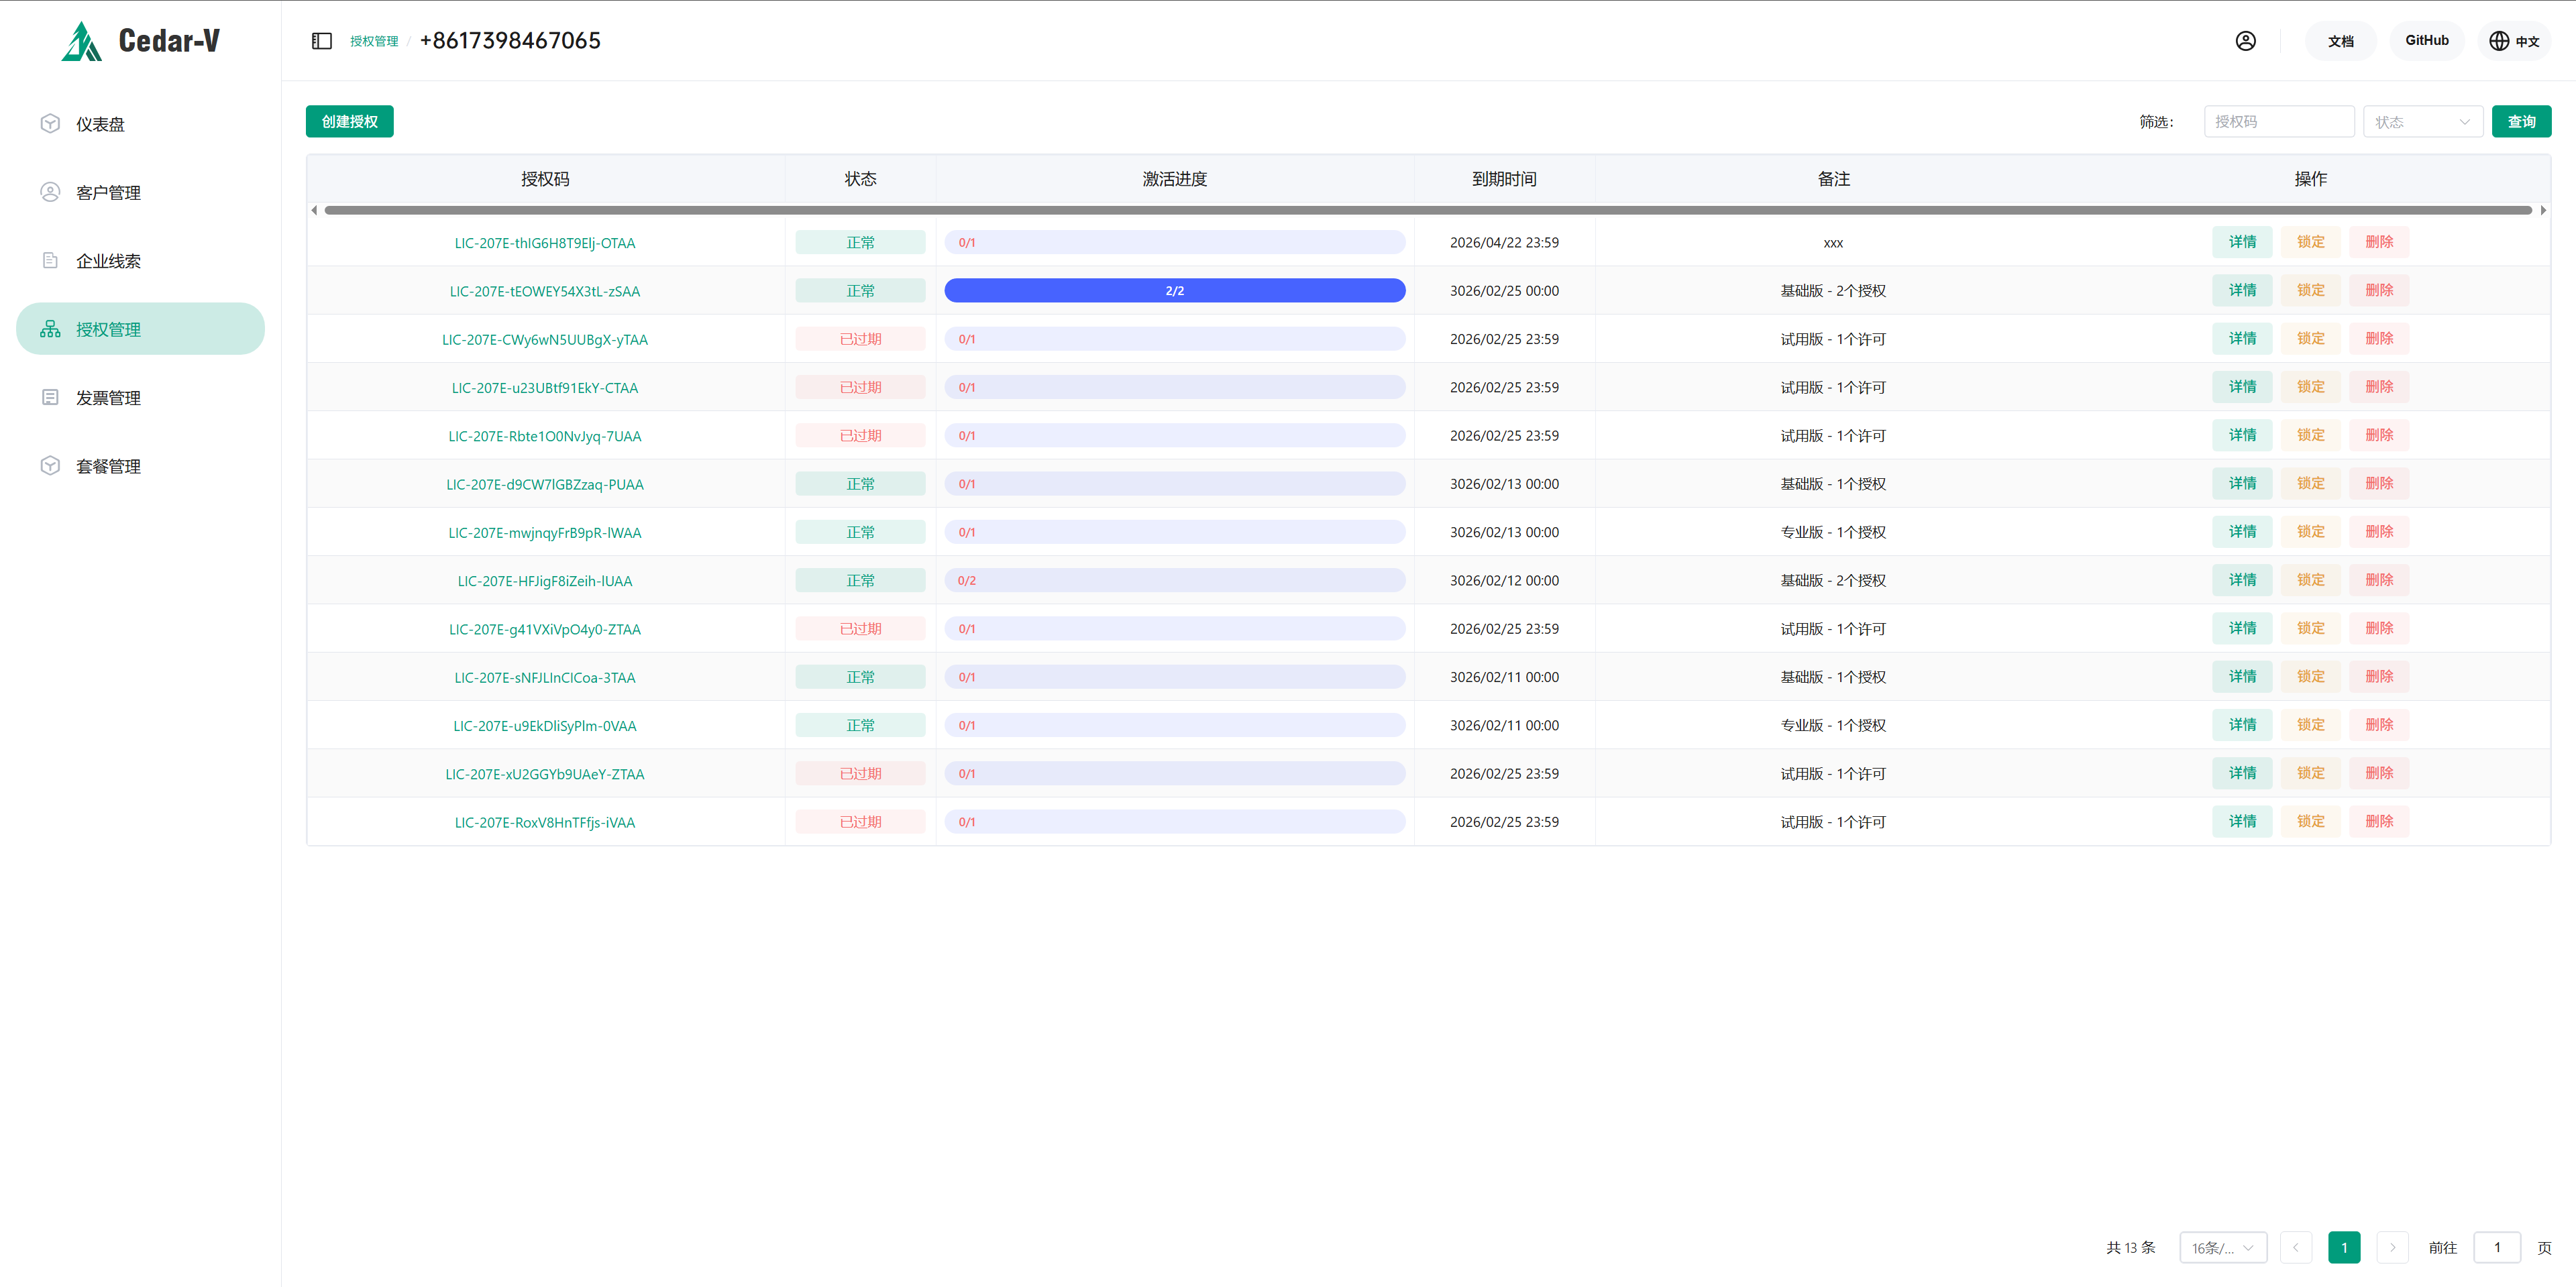
Task: Open the 16条 page size dropdown
Action: click(x=2222, y=1247)
